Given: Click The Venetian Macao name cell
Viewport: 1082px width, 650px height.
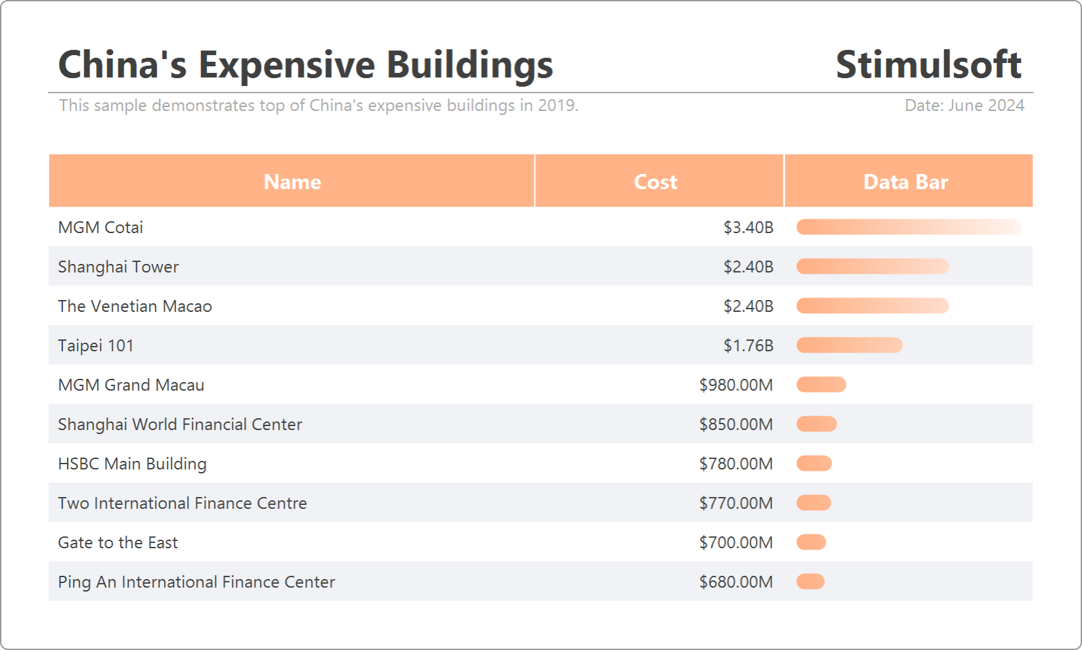Looking at the screenshot, I should [x=135, y=306].
